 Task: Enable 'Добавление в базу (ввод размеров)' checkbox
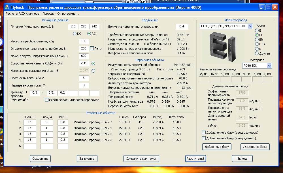point(204,133)
